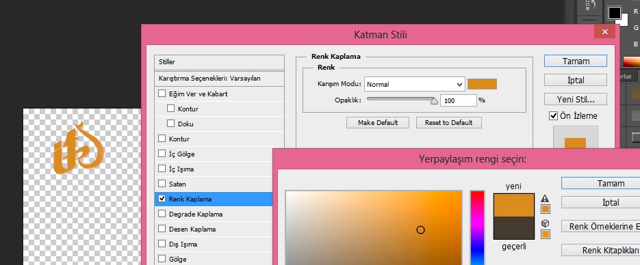
Task: Open Renk Kitaplıkları button
Action: pyautogui.click(x=600, y=251)
